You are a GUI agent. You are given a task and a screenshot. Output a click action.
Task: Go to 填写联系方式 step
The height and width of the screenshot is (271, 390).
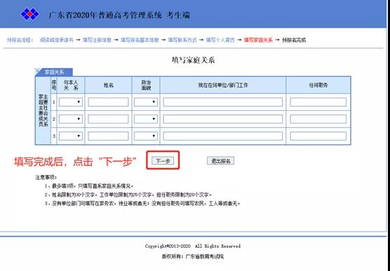(182, 40)
